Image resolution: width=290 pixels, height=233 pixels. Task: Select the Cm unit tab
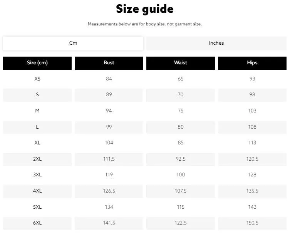(x=73, y=43)
